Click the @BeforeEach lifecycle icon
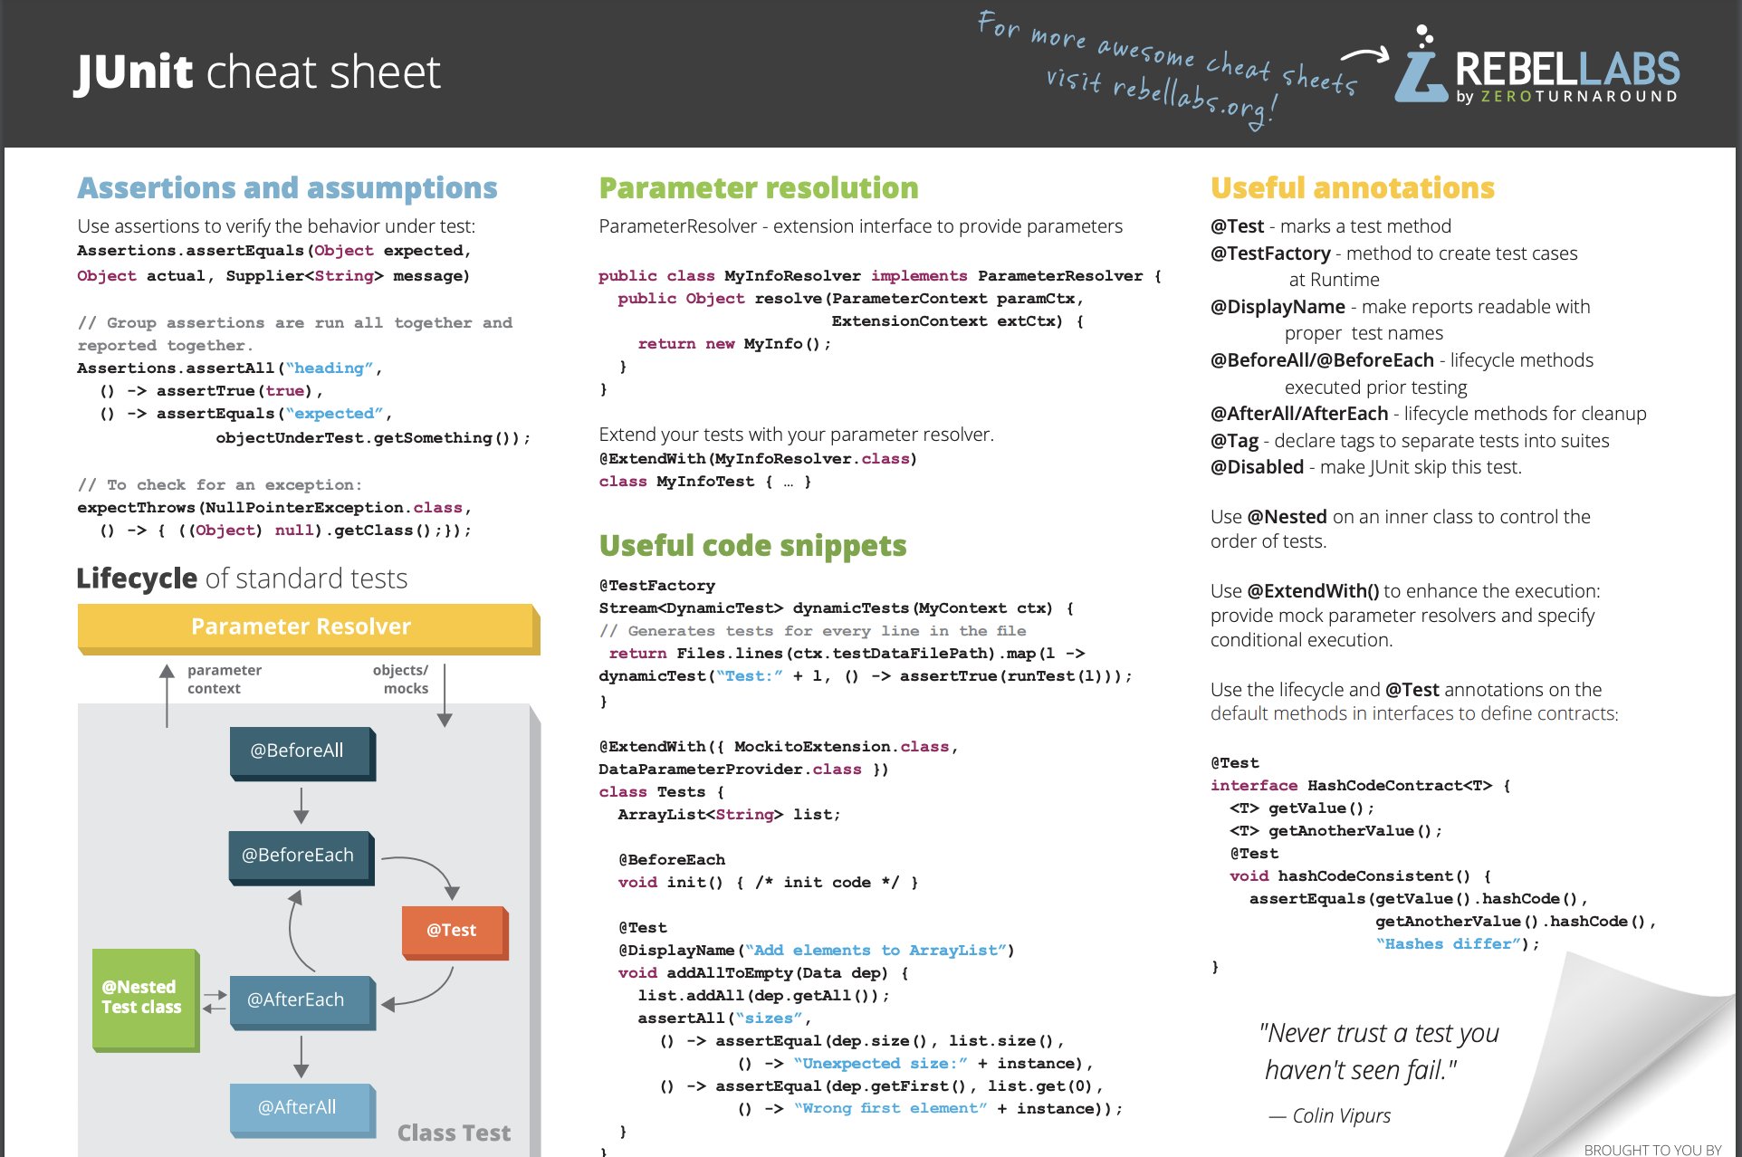 (x=297, y=855)
